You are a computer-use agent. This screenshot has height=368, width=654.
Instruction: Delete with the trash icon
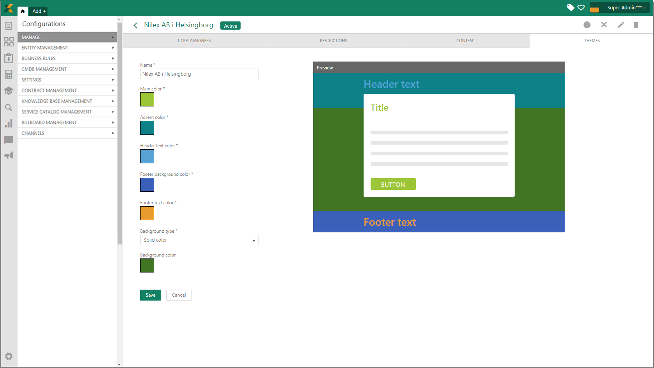[636, 25]
